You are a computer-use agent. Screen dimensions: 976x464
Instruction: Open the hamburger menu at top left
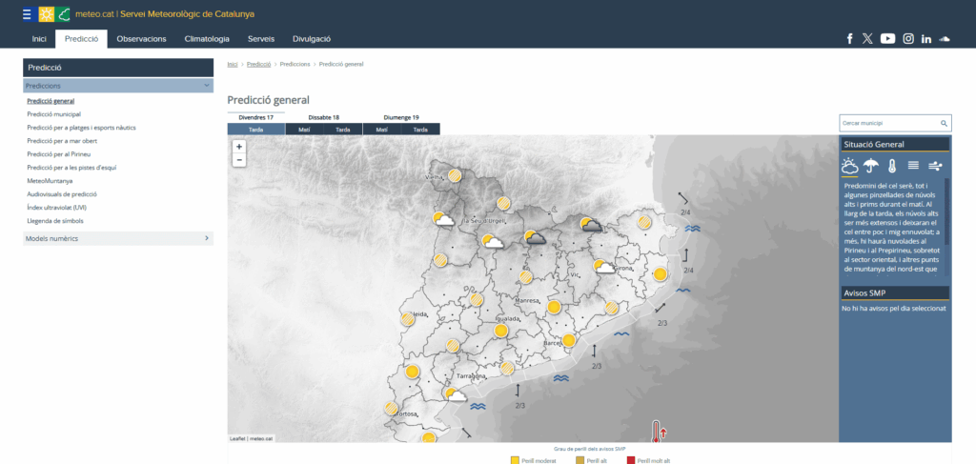pos(27,13)
